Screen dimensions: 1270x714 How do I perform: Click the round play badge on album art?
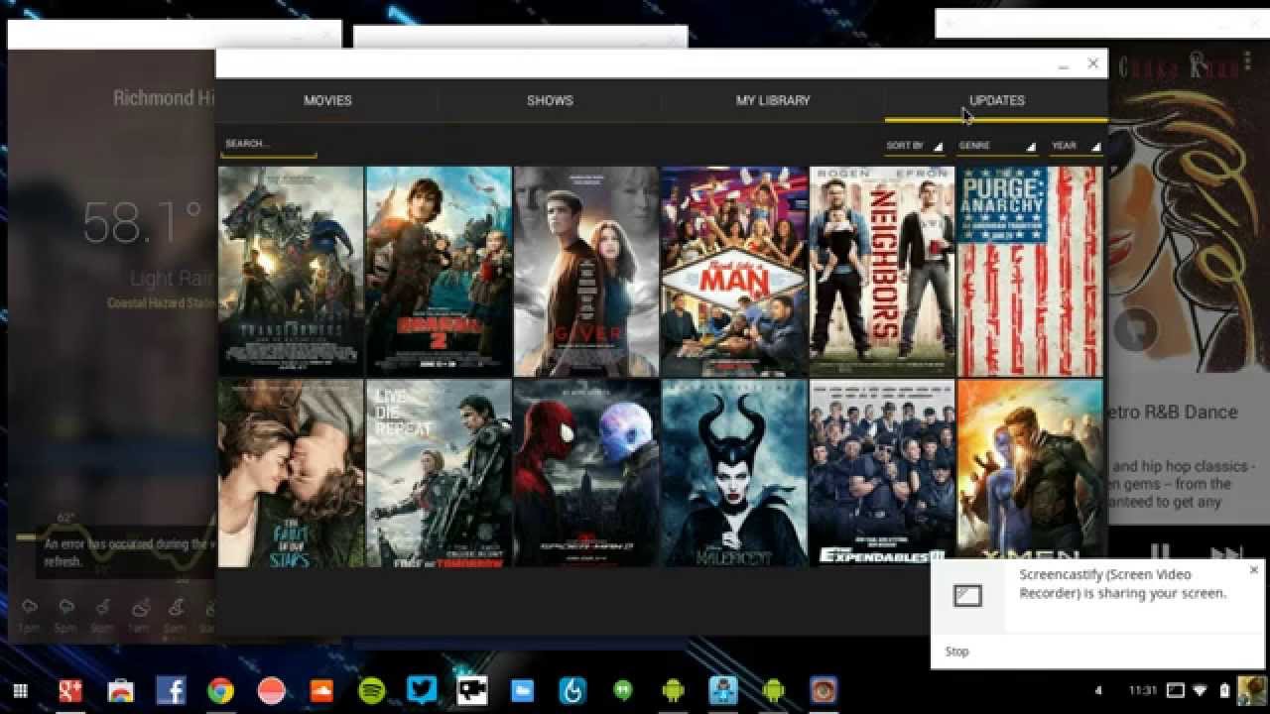click(x=1136, y=329)
